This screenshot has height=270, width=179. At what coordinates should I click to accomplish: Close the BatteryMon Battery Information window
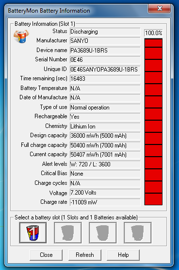point(159,8)
